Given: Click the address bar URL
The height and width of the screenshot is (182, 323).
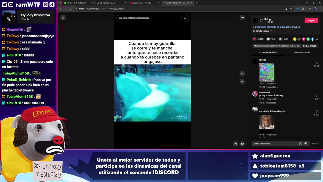Looking at the screenshot, I should [x=102, y=9].
